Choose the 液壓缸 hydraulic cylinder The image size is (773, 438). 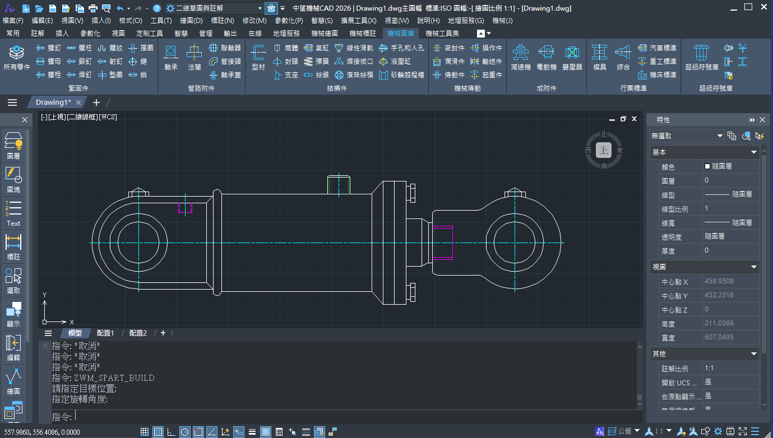click(395, 62)
